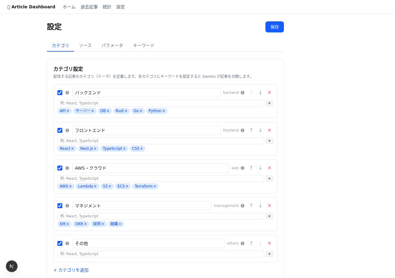Image resolution: width=395 pixels, height=278 pixels.
Task: Add keyword with + button for その他
Action: click(x=269, y=254)
